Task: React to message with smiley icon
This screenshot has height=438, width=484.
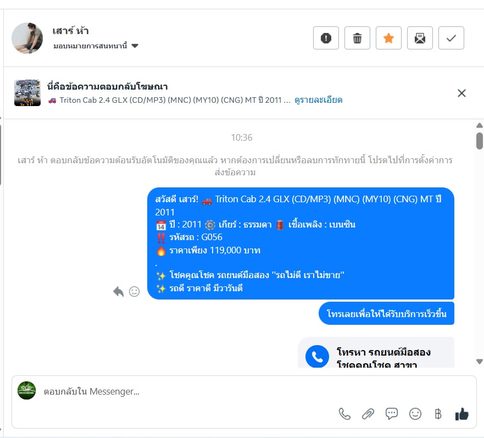Action: tap(134, 291)
